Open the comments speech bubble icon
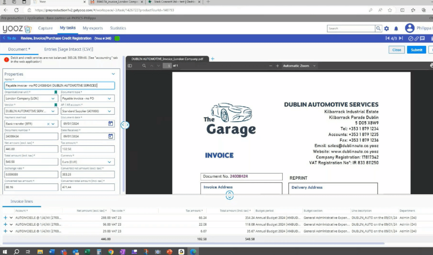 (422, 38)
